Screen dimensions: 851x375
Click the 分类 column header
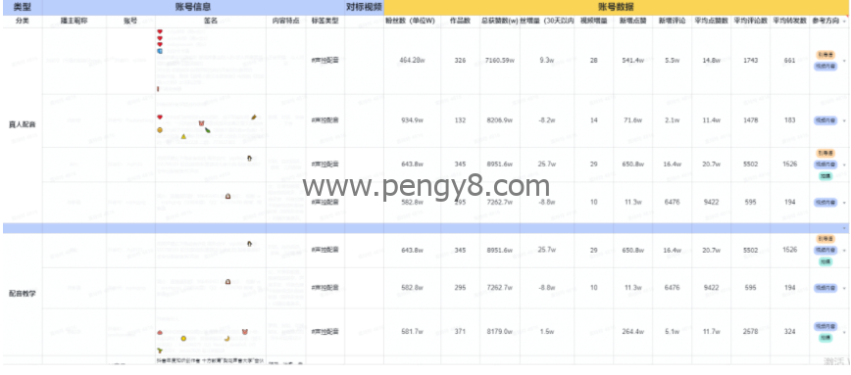click(23, 22)
